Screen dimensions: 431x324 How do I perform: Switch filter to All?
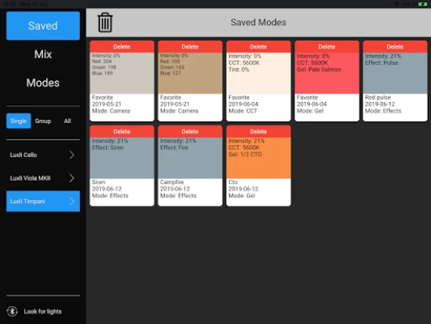[x=67, y=121]
